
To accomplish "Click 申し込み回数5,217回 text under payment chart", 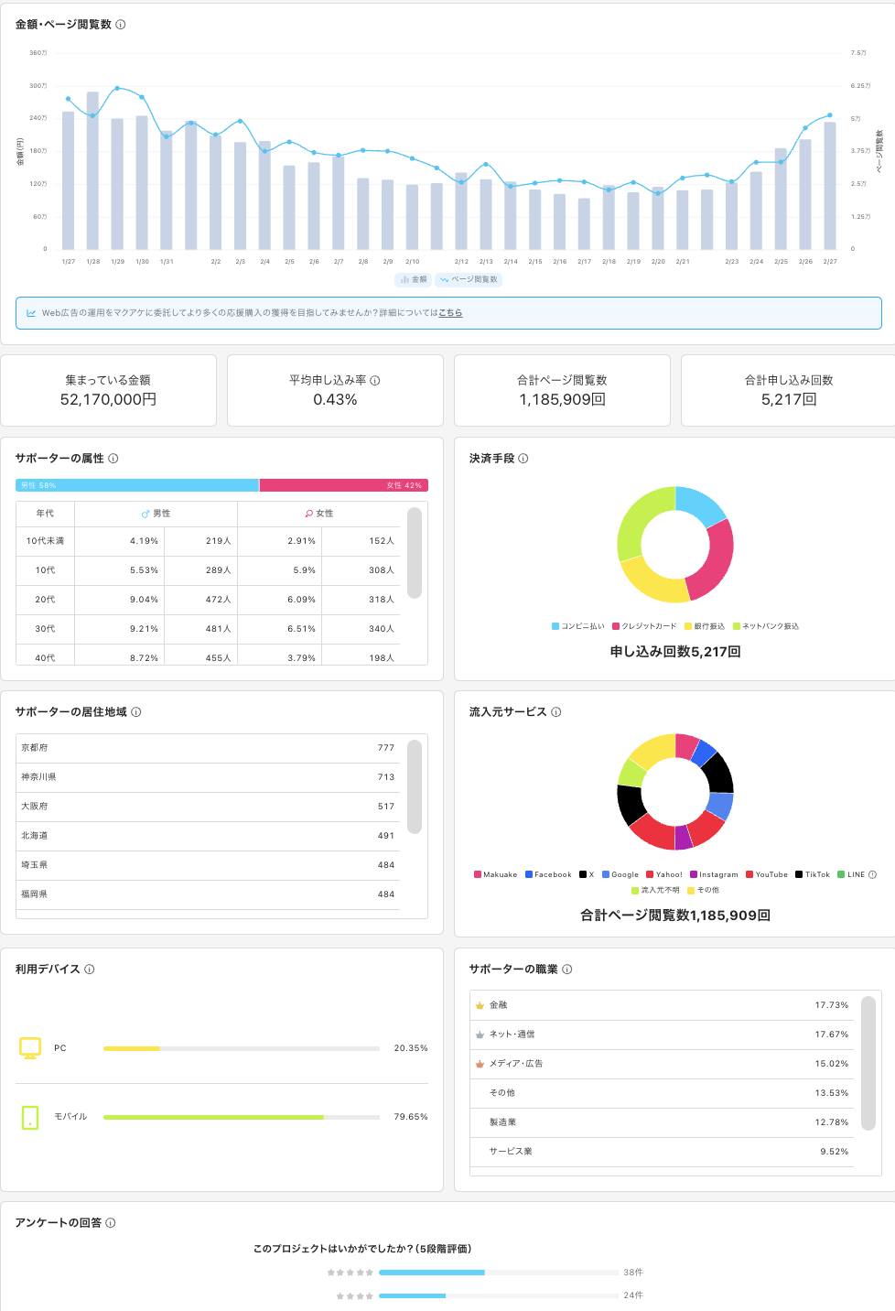I will [675, 652].
